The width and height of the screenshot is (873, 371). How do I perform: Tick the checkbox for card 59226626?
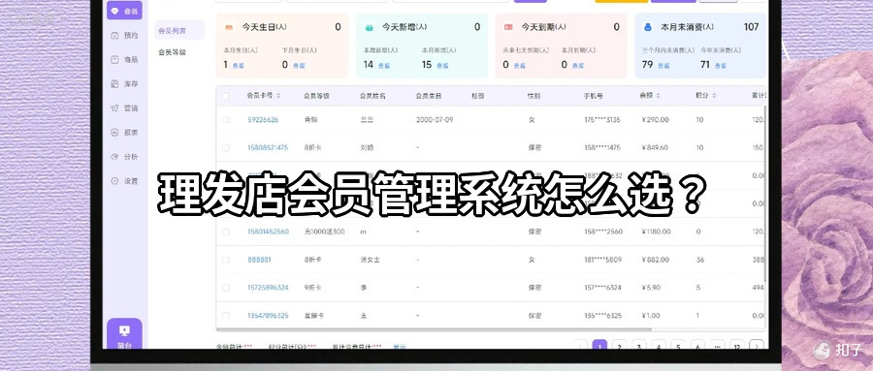[x=225, y=119]
